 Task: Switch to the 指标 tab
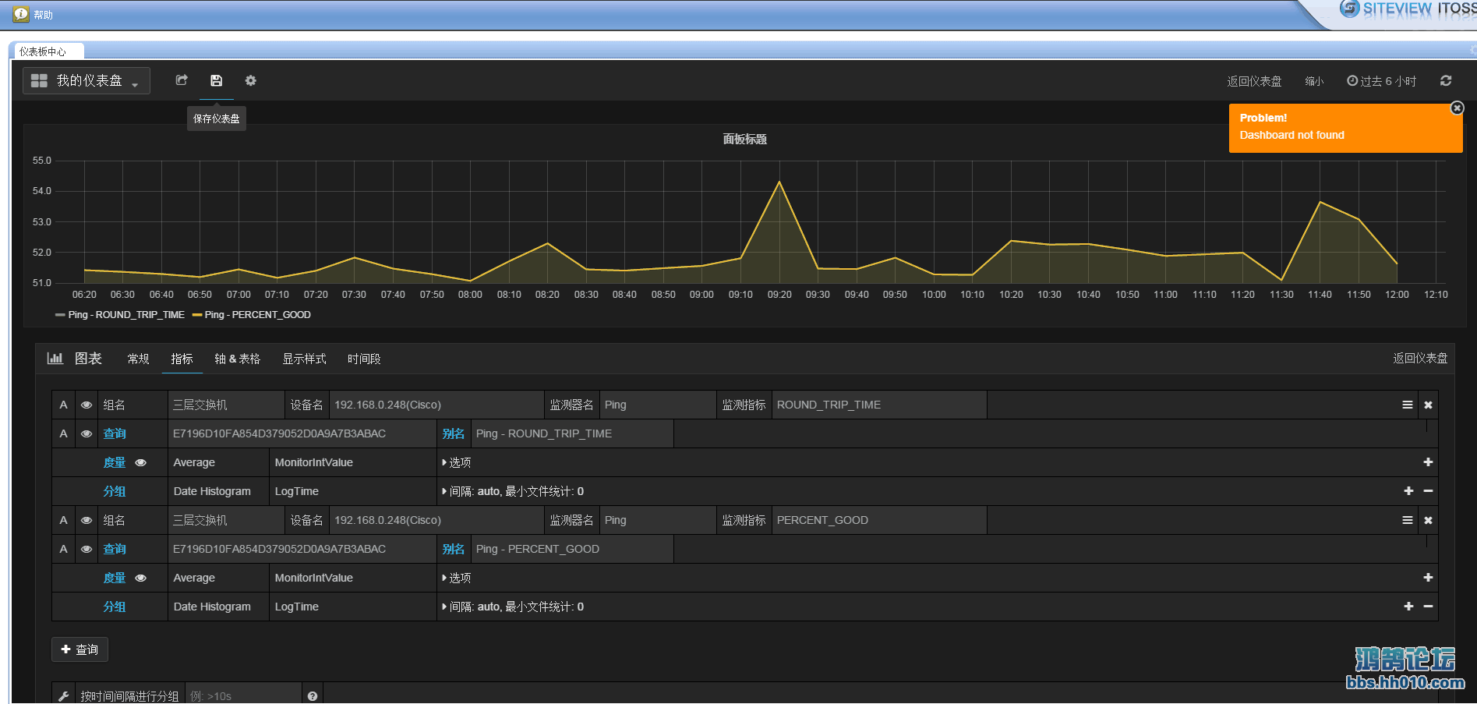point(182,359)
